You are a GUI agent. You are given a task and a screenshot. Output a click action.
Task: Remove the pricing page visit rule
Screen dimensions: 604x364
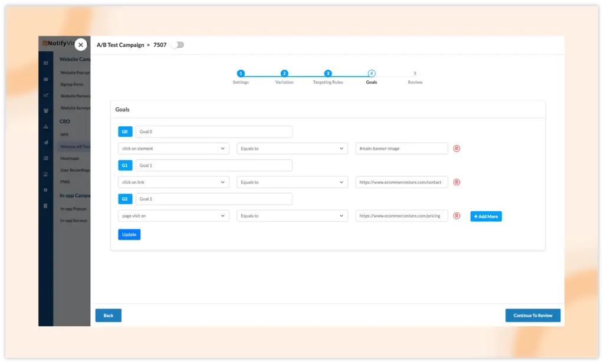[457, 216]
